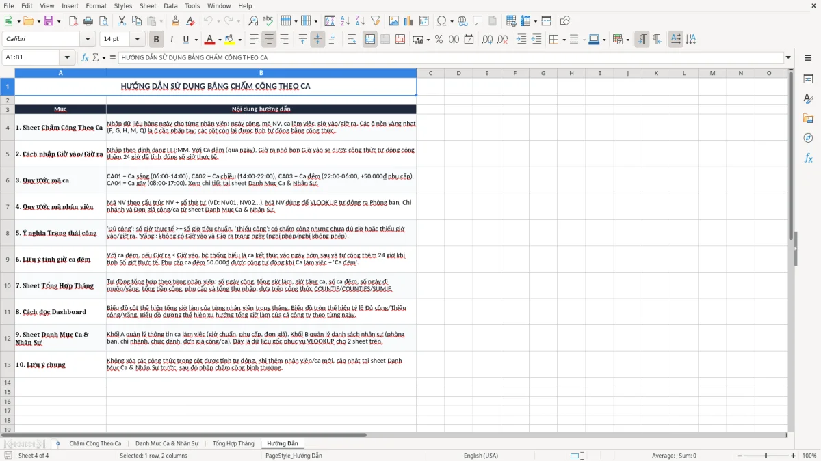
Task: Copy the selected cells
Action: point(136,21)
